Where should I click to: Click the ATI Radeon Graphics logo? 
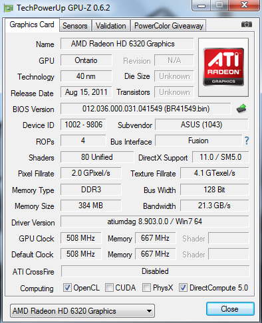(x=223, y=67)
